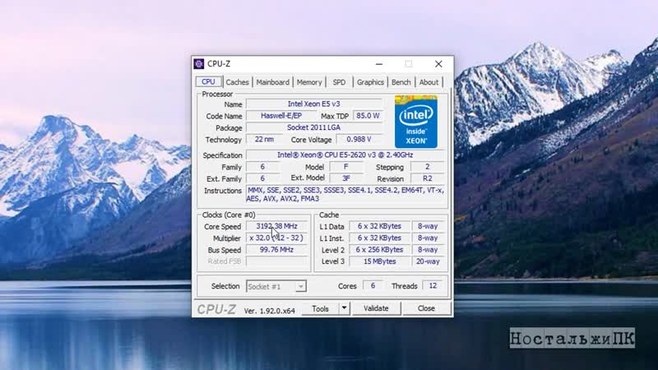Click the Tools button
The image size is (658, 370).
(x=320, y=308)
